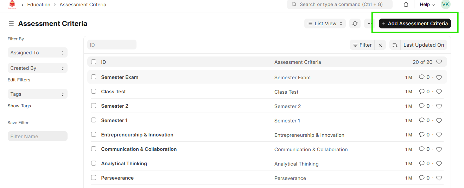Check the Class Test row checkbox
The width and height of the screenshot is (464, 188).
(x=94, y=91)
